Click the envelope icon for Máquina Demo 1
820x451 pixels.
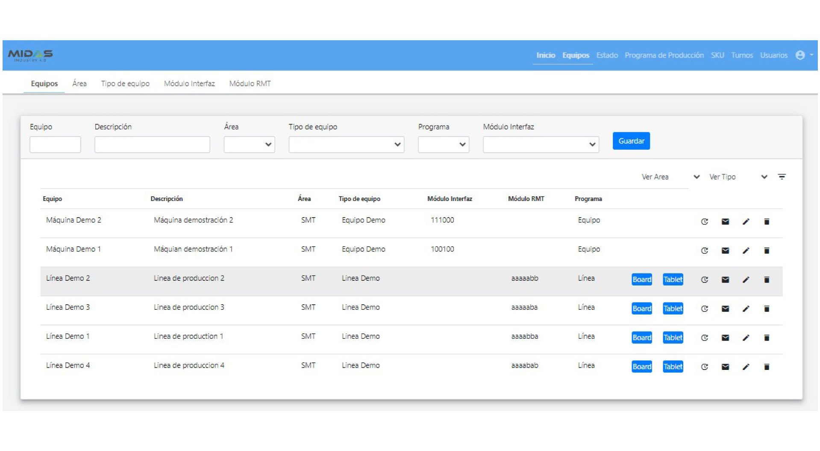[x=725, y=250]
